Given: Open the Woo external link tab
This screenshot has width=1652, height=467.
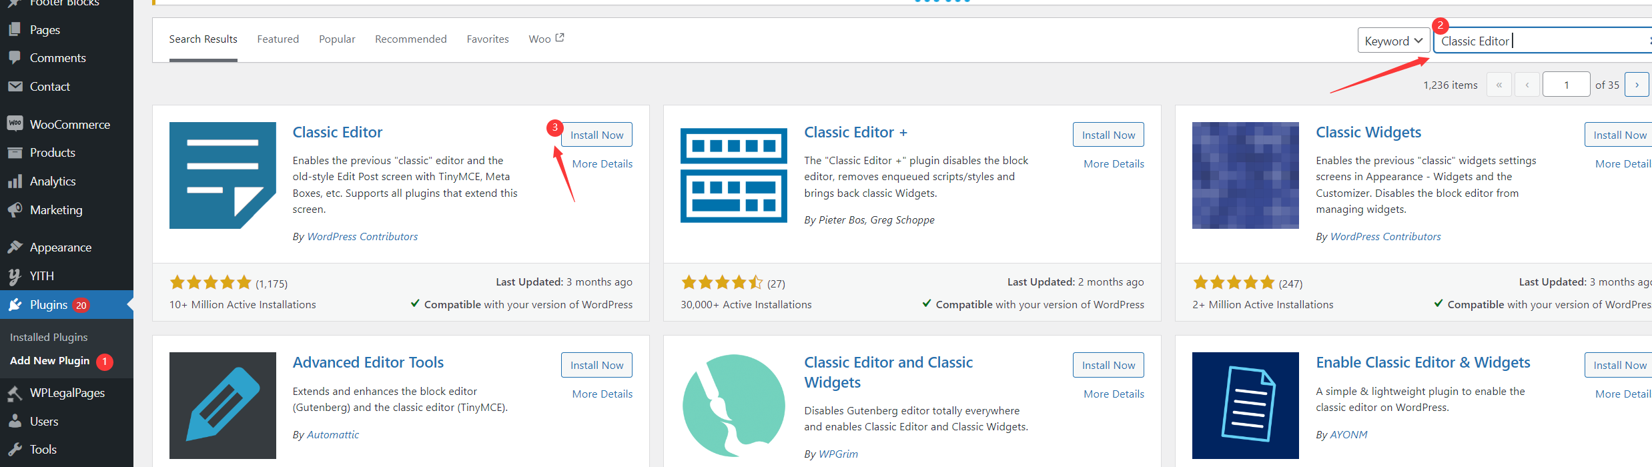Looking at the screenshot, I should coord(546,39).
